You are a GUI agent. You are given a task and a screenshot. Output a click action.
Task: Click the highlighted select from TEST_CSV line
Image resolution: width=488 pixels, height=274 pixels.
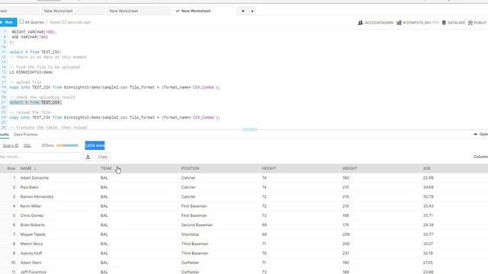[36, 103]
